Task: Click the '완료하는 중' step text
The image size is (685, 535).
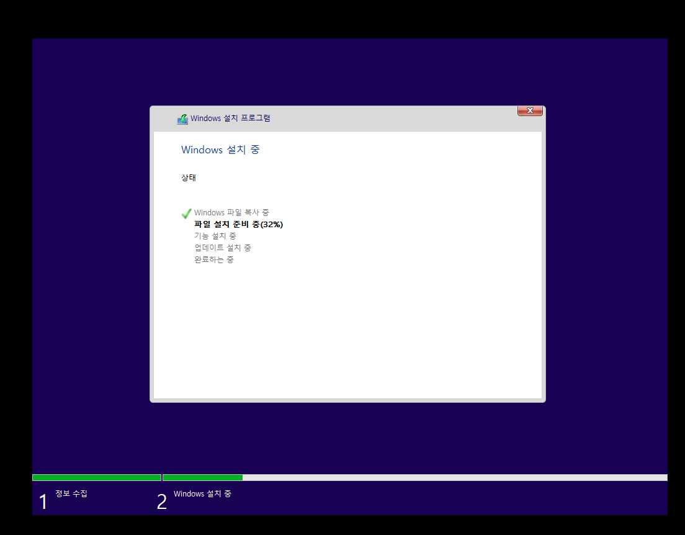Action: (213, 259)
